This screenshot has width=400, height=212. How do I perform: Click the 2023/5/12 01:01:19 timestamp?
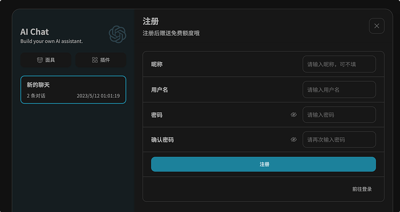pos(98,96)
